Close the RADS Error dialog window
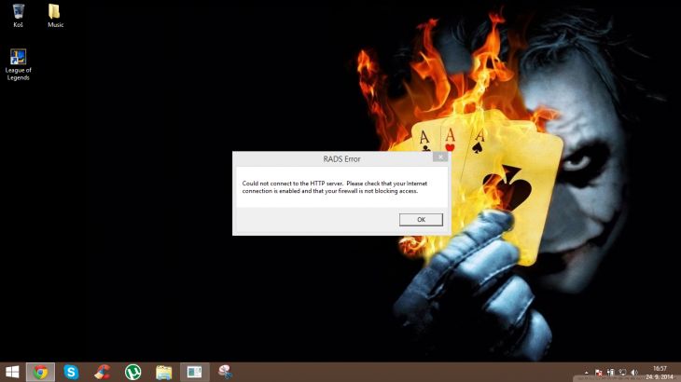The height and width of the screenshot is (382, 681). point(440,157)
